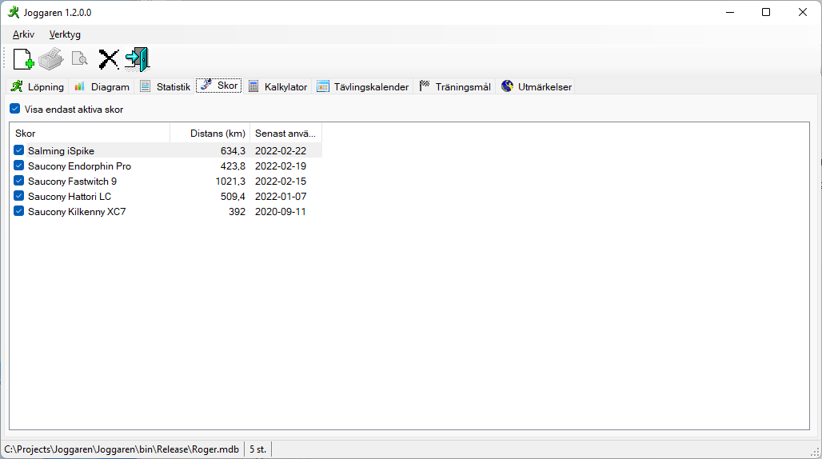Sort by the Senast använd column header

285,133
